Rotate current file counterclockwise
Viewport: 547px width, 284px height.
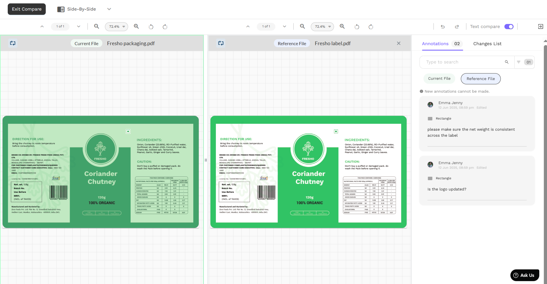(151, 27)
